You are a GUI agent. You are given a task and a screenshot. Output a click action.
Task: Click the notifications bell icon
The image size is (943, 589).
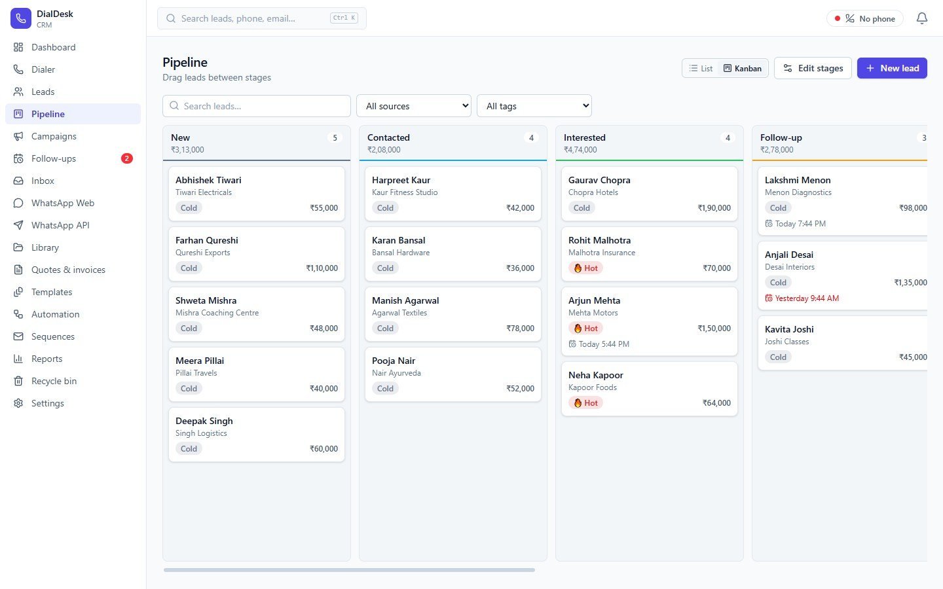pyautogui.click(x=922, y=18)
